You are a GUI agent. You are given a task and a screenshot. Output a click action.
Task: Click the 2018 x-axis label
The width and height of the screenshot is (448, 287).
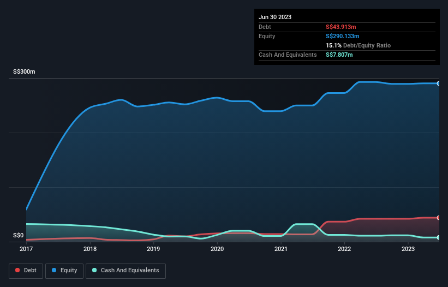pyautogui.click(x=90, y=249)
